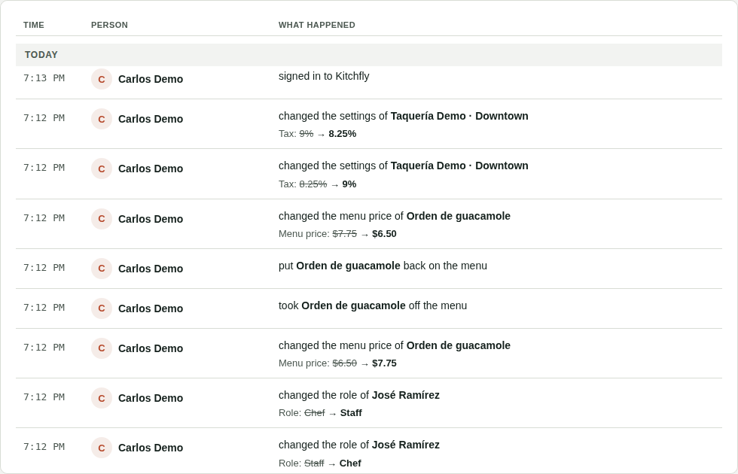738x474 pixels.
Task: Click the 'Tax: 9% → 8.25%' detail line
Action: click(x=317, y=134)
